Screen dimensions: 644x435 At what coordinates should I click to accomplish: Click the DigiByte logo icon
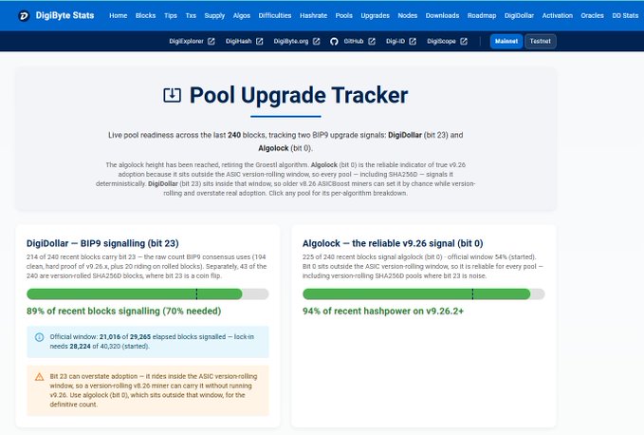[x=24, y=16]
